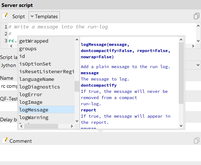Screen dimensions: 201x165
Task: Click the script editor scroll-down arrow
Action: [198, 41]
